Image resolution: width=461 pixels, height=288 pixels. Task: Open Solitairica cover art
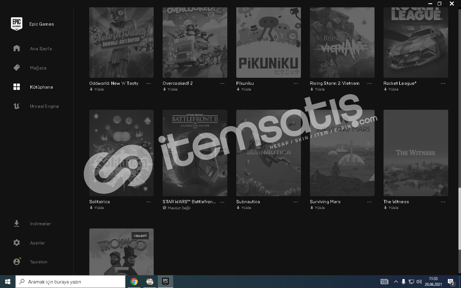click(x=121, y=153)
